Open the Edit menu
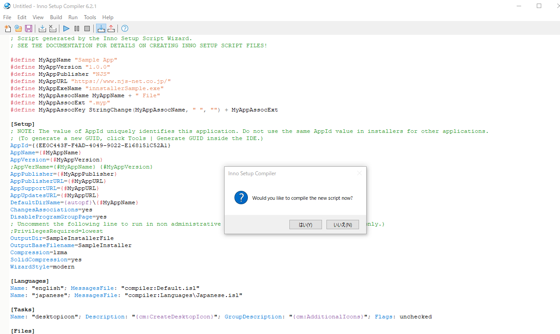 tap(22, 17)
